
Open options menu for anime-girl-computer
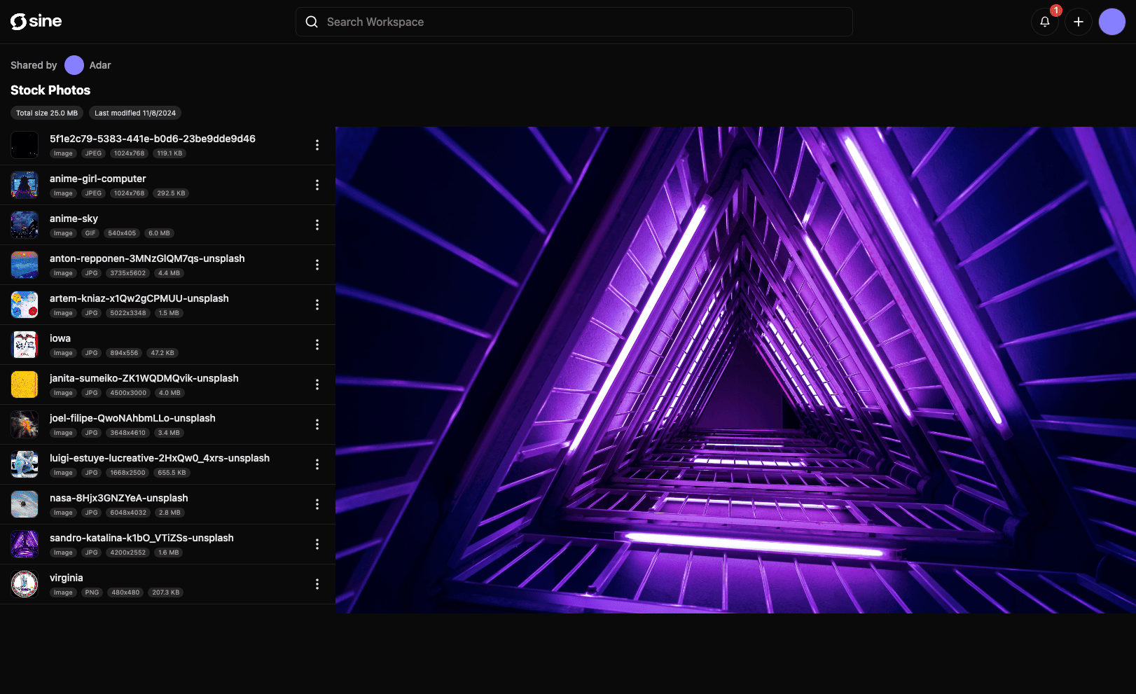(x=317, y=185)
